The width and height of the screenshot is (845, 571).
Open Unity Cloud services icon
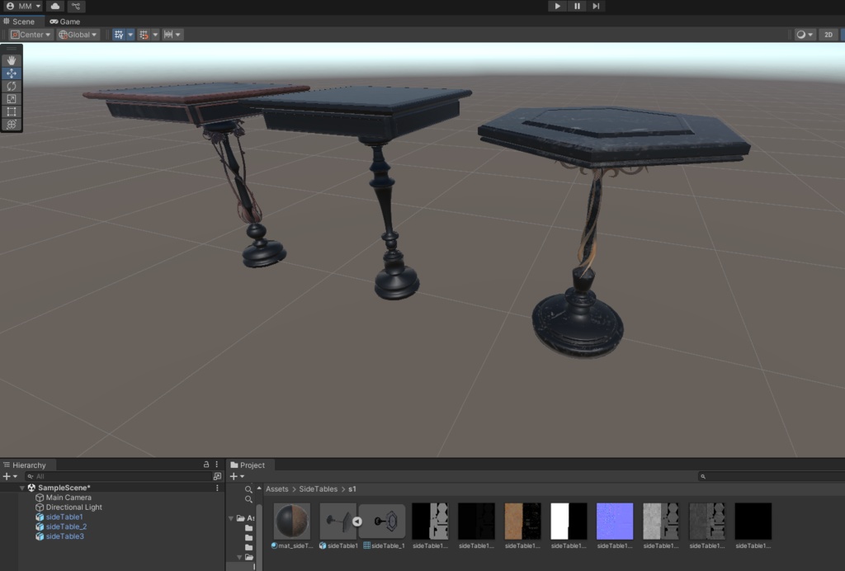[x=55, y=6]
